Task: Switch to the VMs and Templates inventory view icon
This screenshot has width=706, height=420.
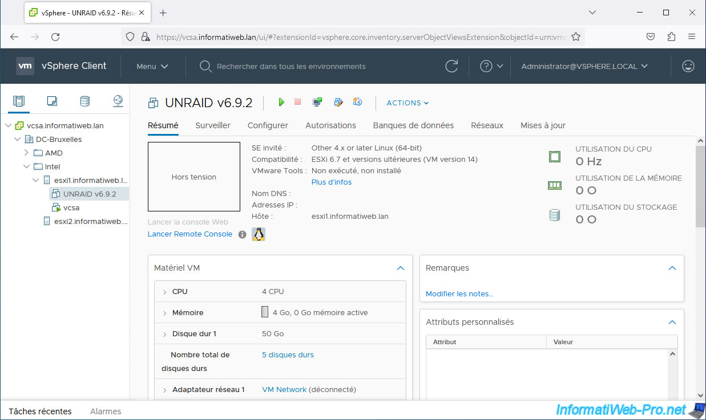Action: (52, 101)
